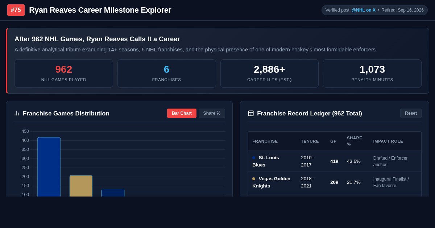
Task: Click the #75 jersey number badge
Action: 16,10
